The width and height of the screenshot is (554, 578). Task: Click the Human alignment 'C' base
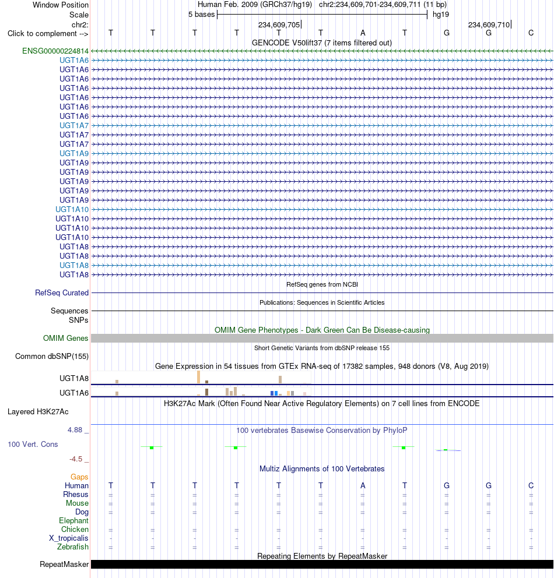coord(531,485)
